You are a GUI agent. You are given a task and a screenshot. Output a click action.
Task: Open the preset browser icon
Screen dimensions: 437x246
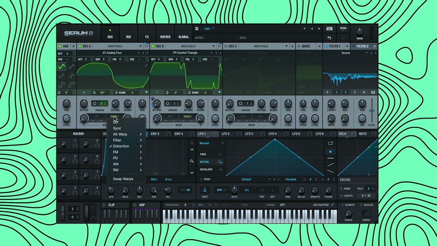point(329,29)
